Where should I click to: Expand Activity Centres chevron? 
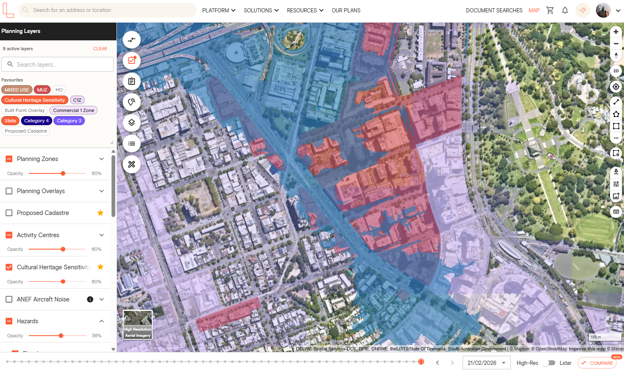[x=102, y=235]
